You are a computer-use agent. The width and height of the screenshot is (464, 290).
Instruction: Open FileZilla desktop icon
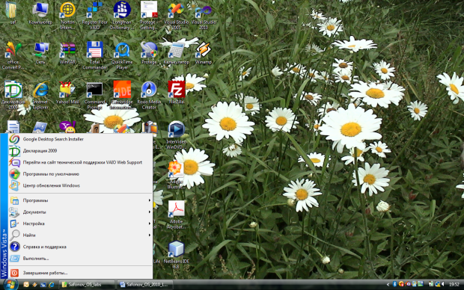point(177,93)
